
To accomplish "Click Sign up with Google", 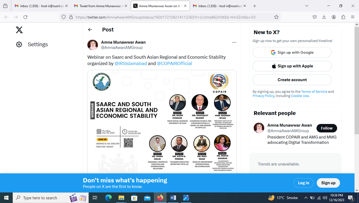I will point(292,52).
